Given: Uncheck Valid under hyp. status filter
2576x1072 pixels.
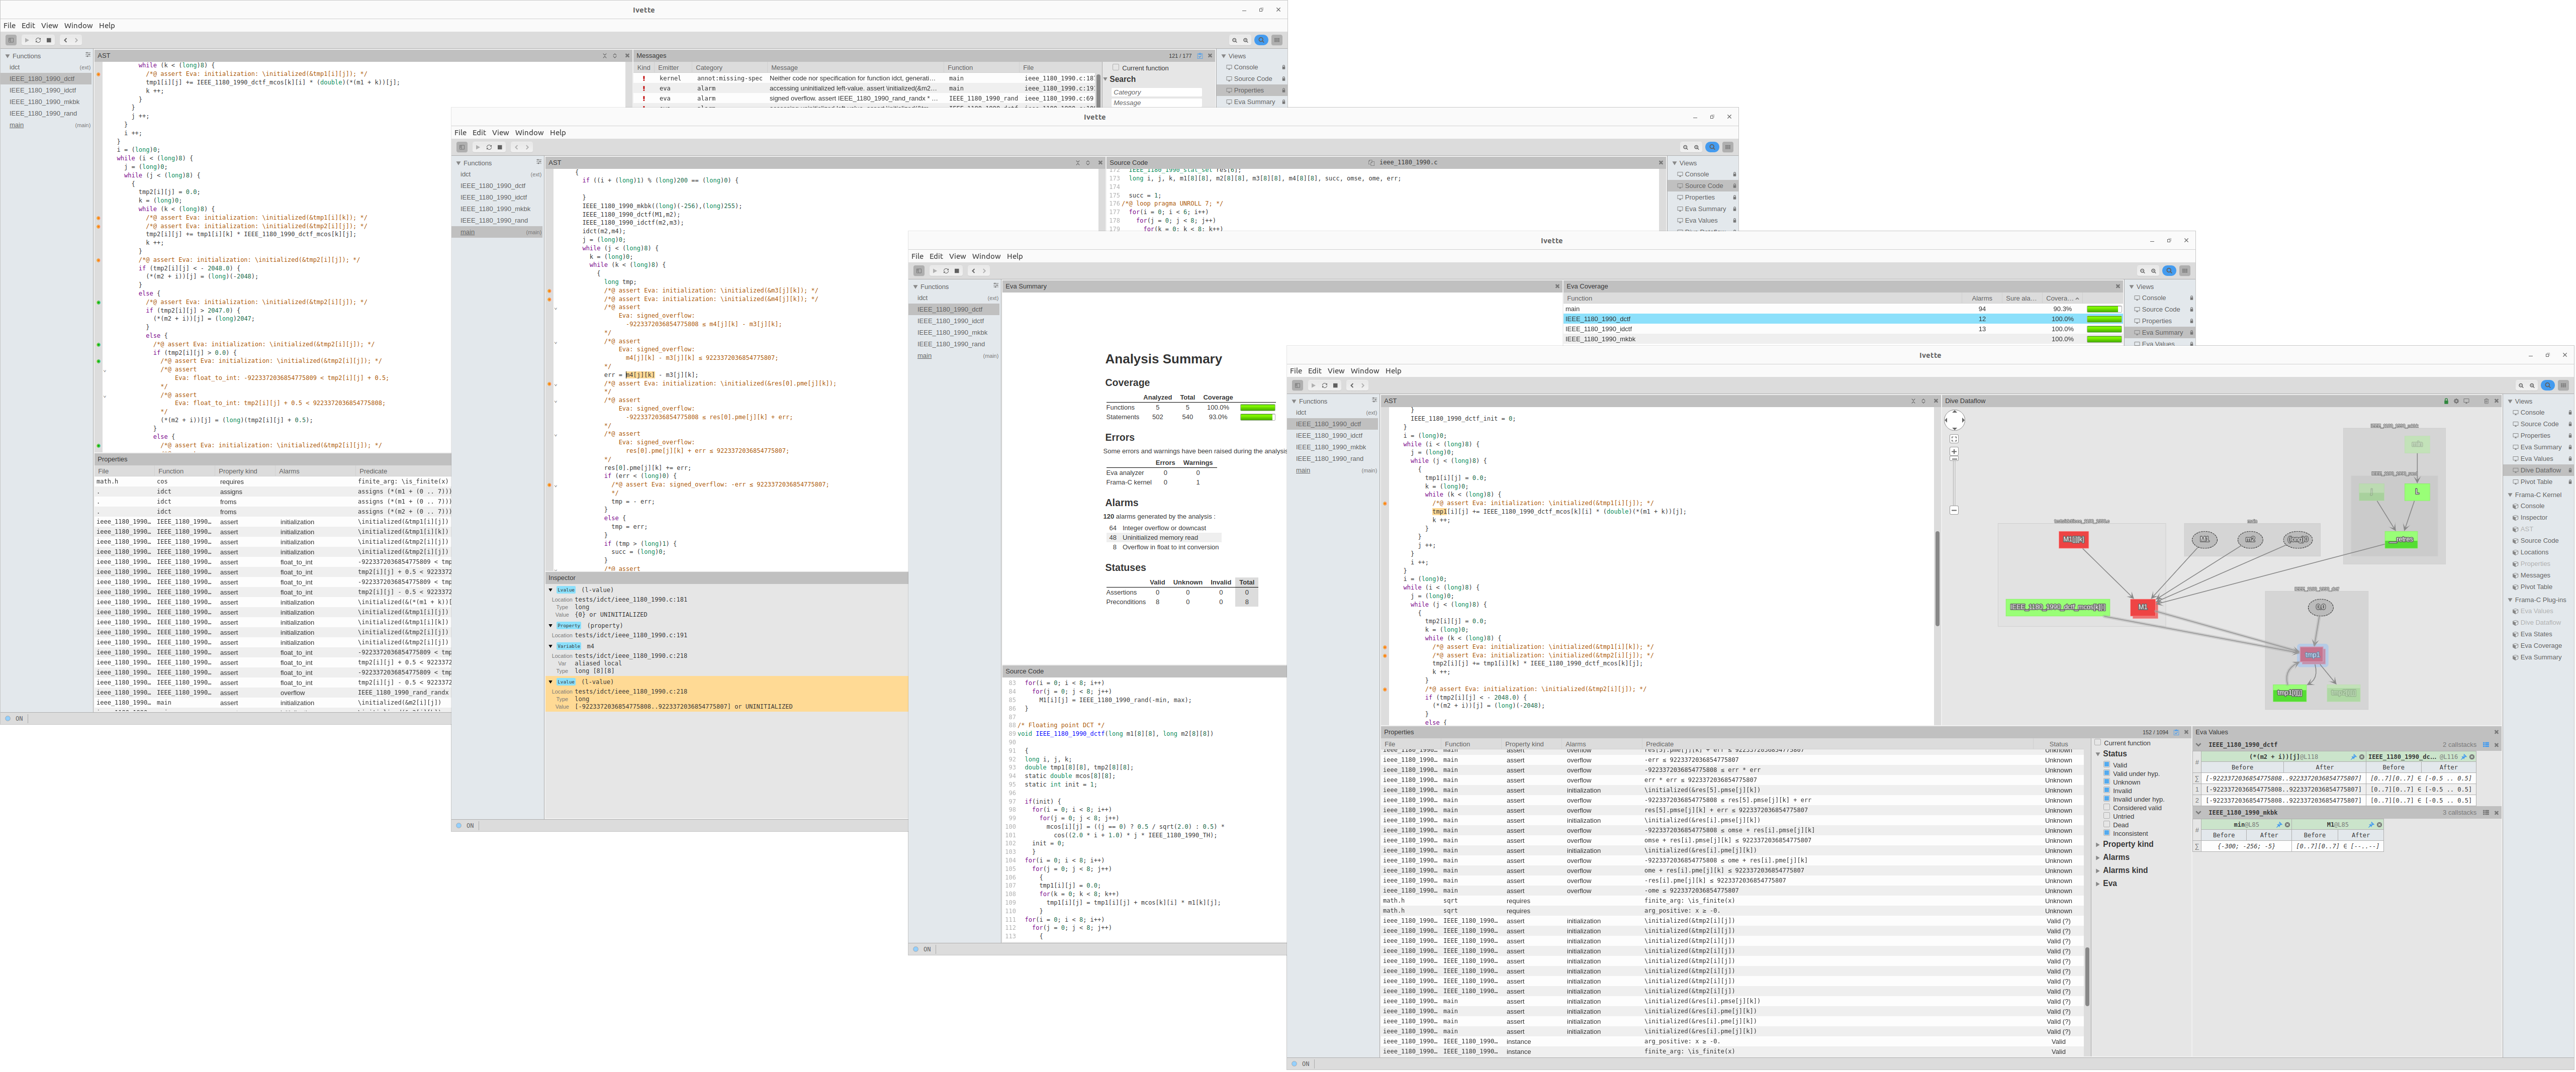Looking at the screenshot, I should coord(2107,773).
